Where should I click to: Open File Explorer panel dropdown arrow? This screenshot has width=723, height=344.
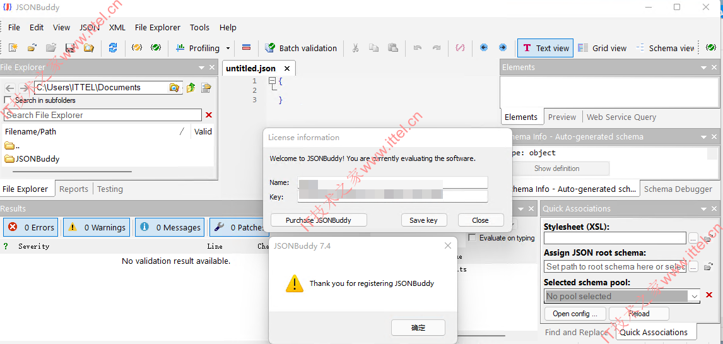pyautogui.click(x=201, y=68)
